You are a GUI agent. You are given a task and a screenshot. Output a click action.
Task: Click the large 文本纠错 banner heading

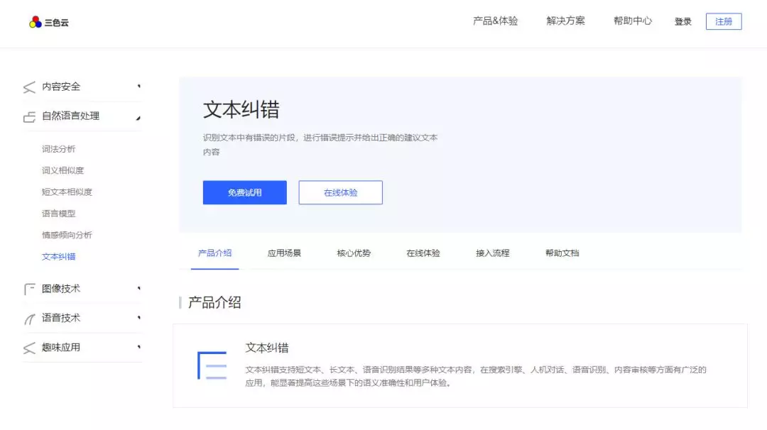pos(241,109)
